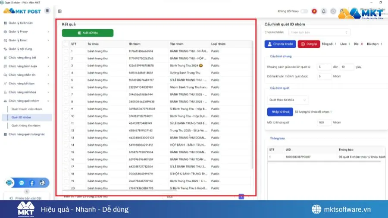
Task: Open the support chat headset icon
Action: [x=9, y=183]
